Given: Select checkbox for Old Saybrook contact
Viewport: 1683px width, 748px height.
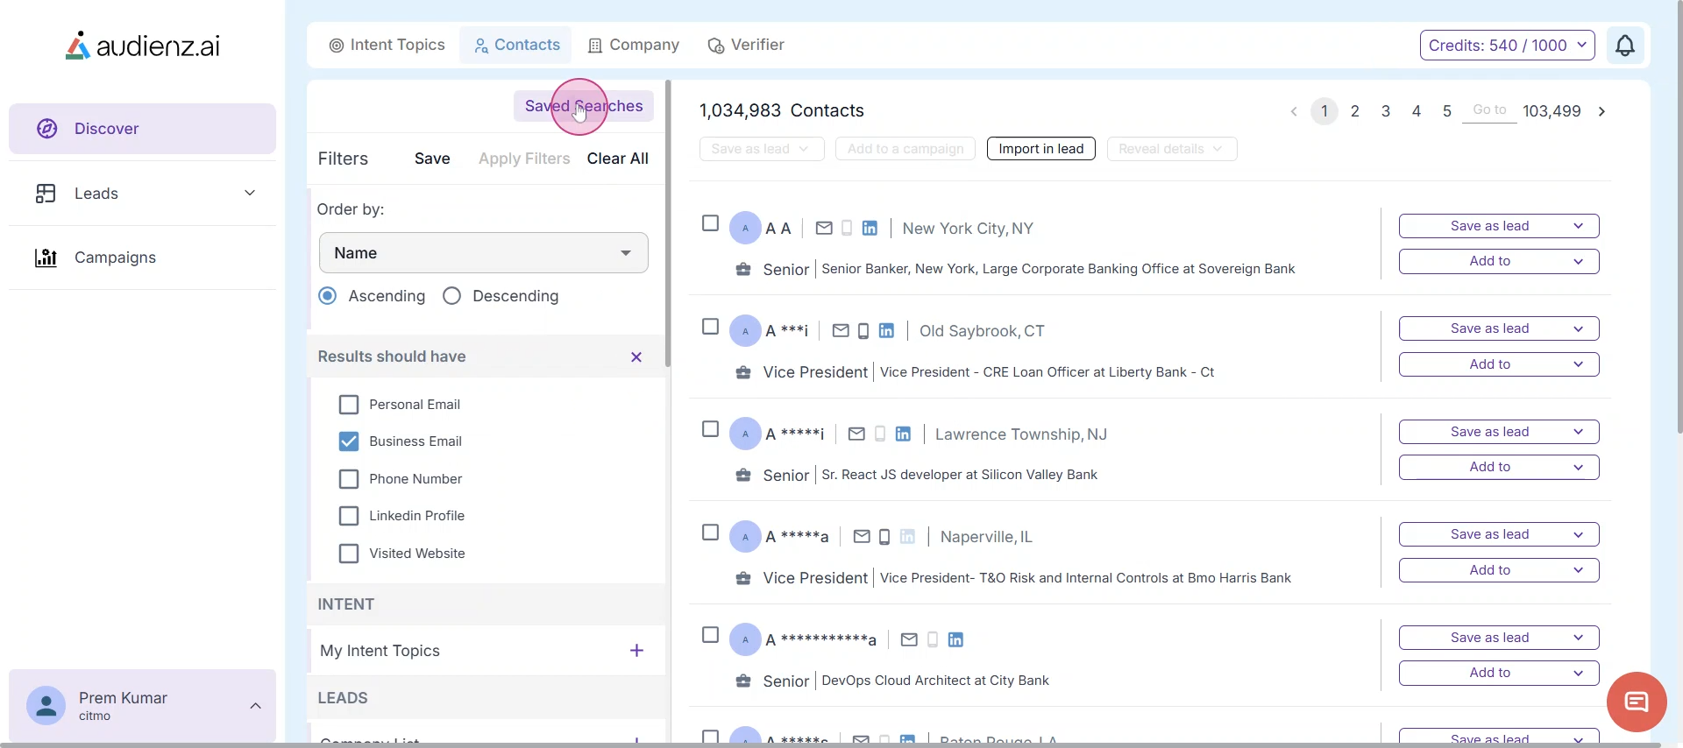Looking at the screenshot, I should click(x=711, y=327).
